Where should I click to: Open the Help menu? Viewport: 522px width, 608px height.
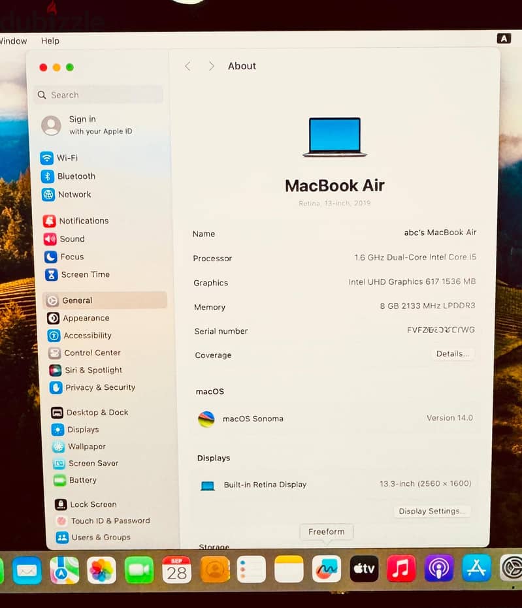50,40
